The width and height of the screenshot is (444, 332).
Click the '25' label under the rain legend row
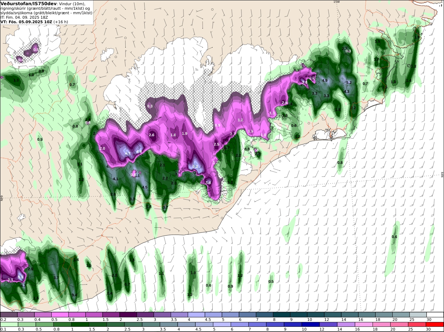pos(411,329)
